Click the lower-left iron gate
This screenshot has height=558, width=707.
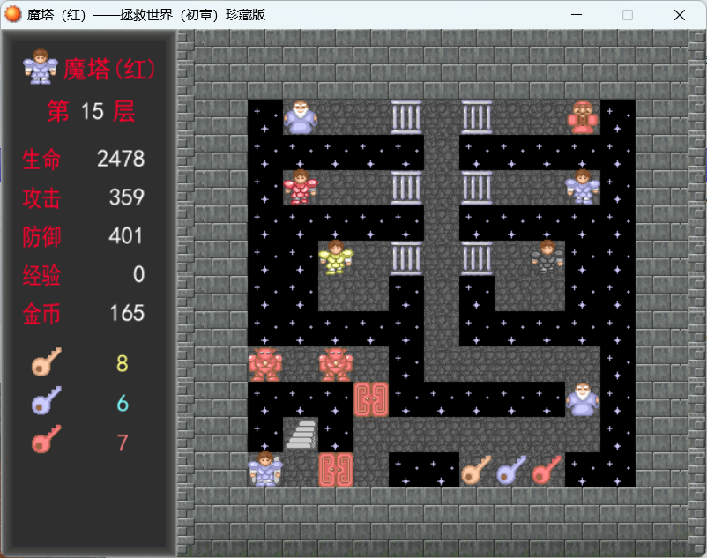pyautogui.click(x=406, y=257)
